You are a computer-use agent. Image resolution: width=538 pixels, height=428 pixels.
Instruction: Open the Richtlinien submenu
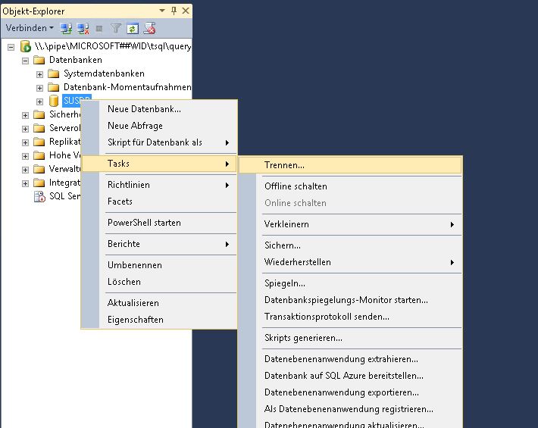(159, 185)
